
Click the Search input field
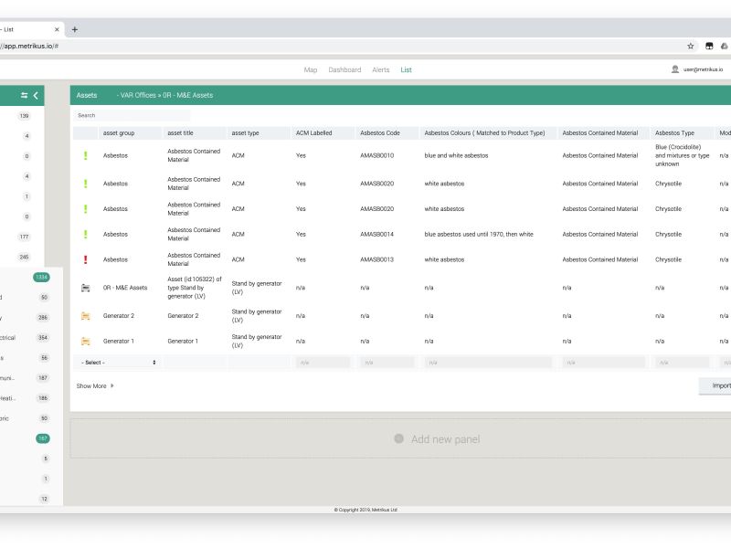(132, 115)
